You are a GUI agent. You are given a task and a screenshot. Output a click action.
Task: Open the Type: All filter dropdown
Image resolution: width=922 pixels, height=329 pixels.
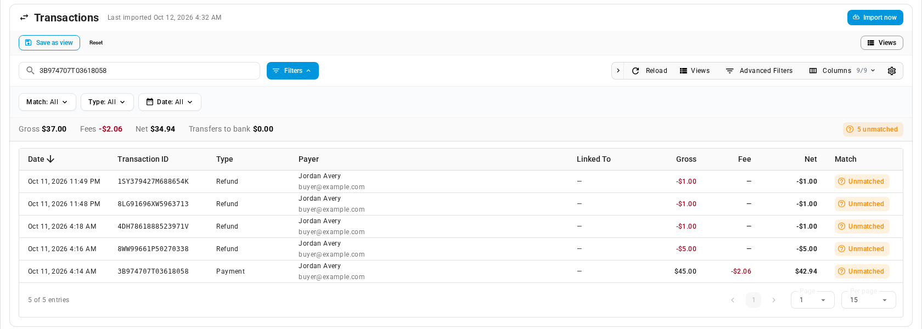[107, 102]
